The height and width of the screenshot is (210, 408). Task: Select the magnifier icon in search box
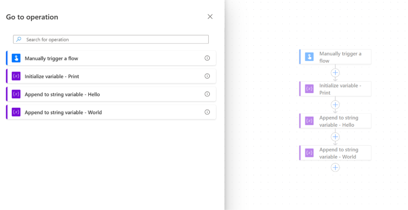pyautogui.click(x=19, y=39)
